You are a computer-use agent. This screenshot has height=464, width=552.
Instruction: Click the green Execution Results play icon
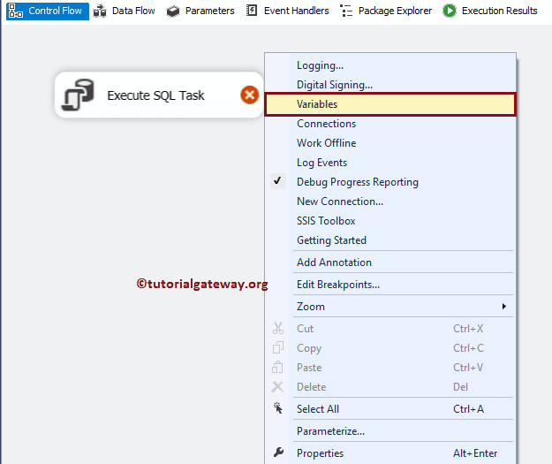coord(450,11)
